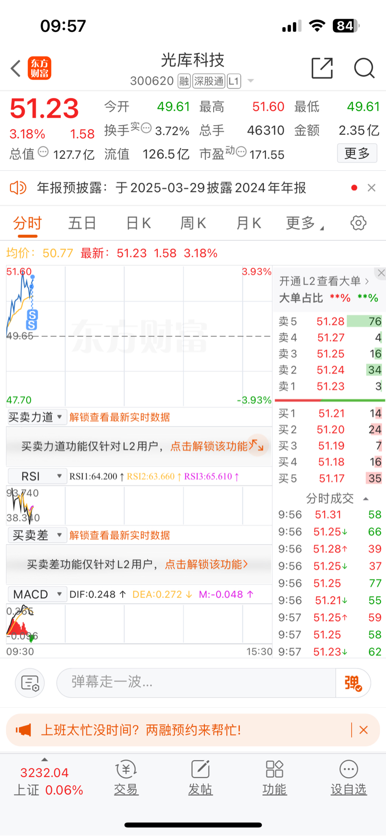Screen dimensions: 386x836
Task: Open 更多 quote details button
Action: [x=357, y=153]
